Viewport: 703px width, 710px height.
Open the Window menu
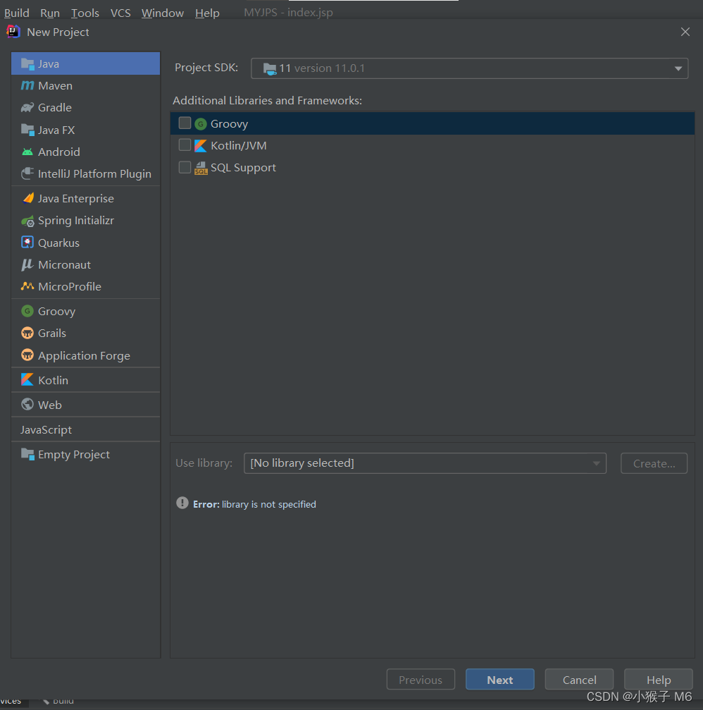point(163,13)
